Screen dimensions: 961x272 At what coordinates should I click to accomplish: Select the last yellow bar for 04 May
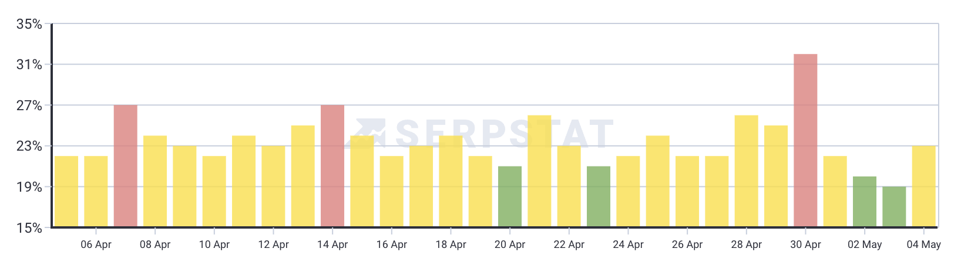click(x=923, y=186)
